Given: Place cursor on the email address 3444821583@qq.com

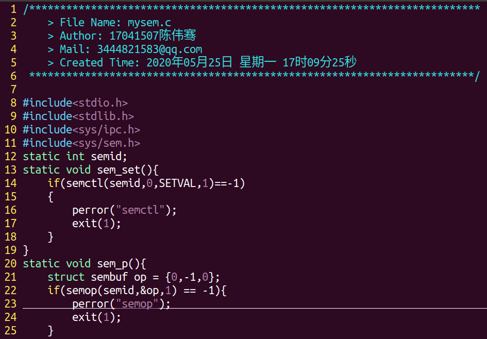Looking at the screenshot, I should [149, 49].
